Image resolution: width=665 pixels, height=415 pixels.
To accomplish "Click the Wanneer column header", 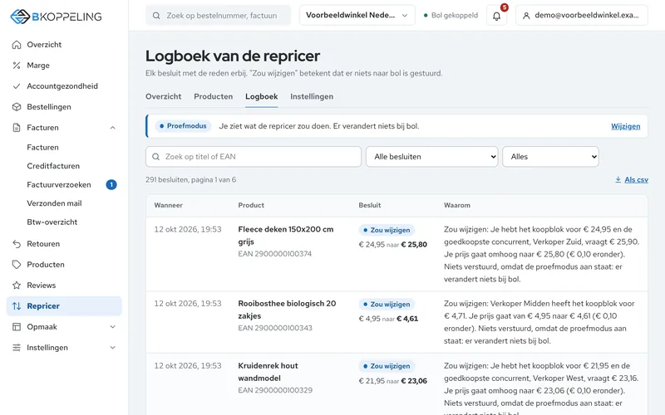I will click(169, 205).
